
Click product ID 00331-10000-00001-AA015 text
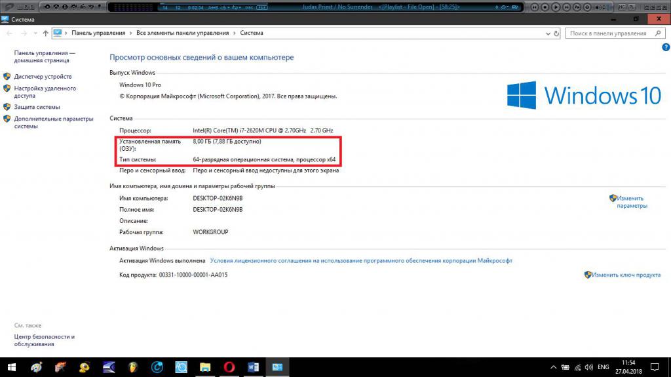[193, 275]
